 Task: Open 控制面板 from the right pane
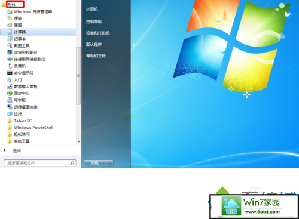point(94,21)
